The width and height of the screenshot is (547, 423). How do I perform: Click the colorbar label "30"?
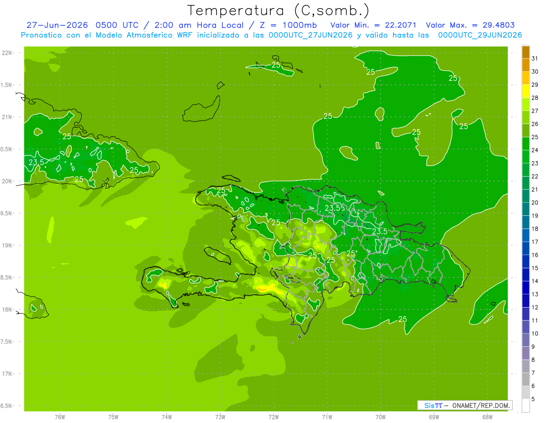point(535,72)
